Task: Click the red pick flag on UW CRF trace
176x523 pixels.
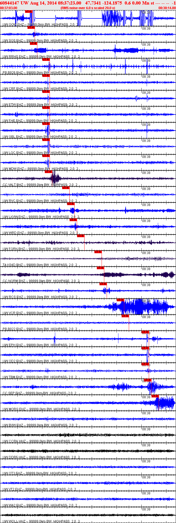Action: click(46, 76)
